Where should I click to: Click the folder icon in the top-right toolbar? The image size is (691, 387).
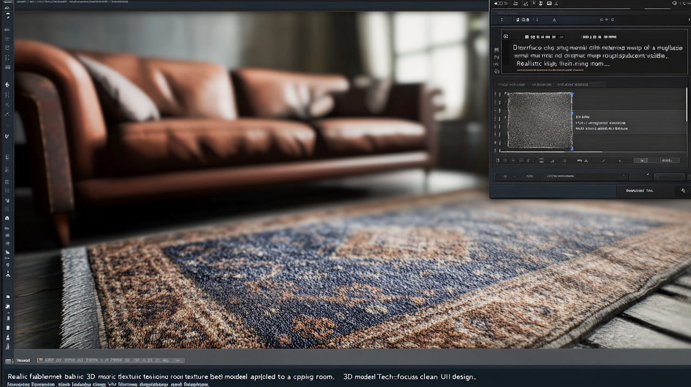(515, 3)
